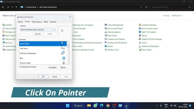
Task: Click the Windows Tools icon
Action: pos(106,50)
